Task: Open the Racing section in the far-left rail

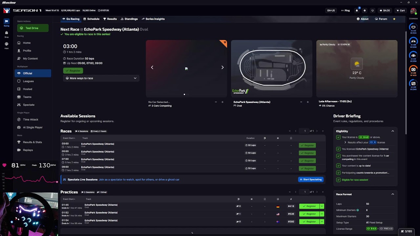Action: coord(7,22)
